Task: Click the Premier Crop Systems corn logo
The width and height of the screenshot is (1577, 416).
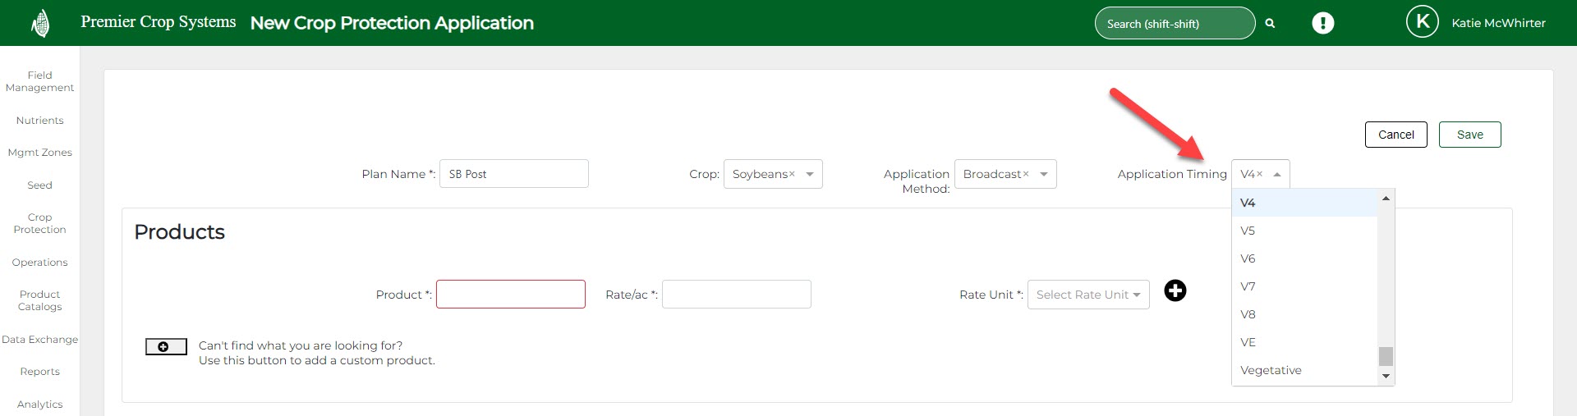Action: (x=40, y=23)
